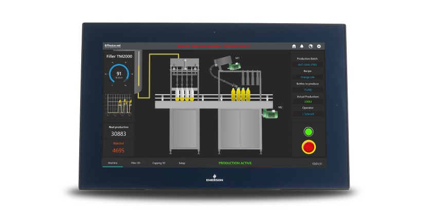
Task: Switch to the Machine tab
Action: tap(113, 163)
